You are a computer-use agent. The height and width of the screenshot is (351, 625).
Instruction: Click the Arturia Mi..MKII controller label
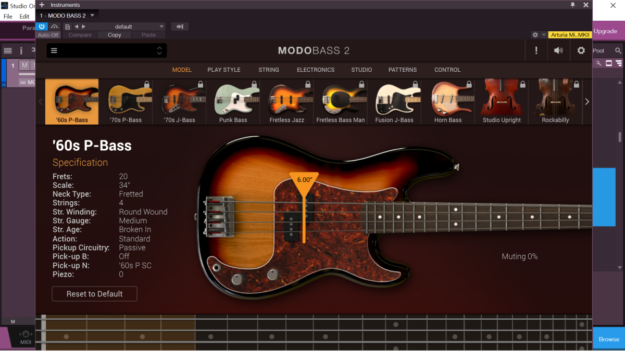click(570, 35)
